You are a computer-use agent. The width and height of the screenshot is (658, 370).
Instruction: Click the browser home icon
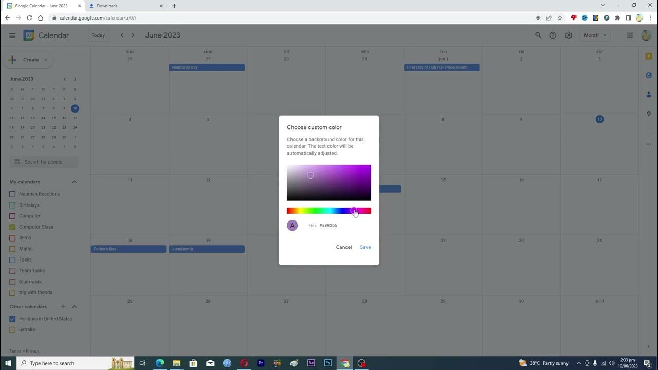point(41,18)
